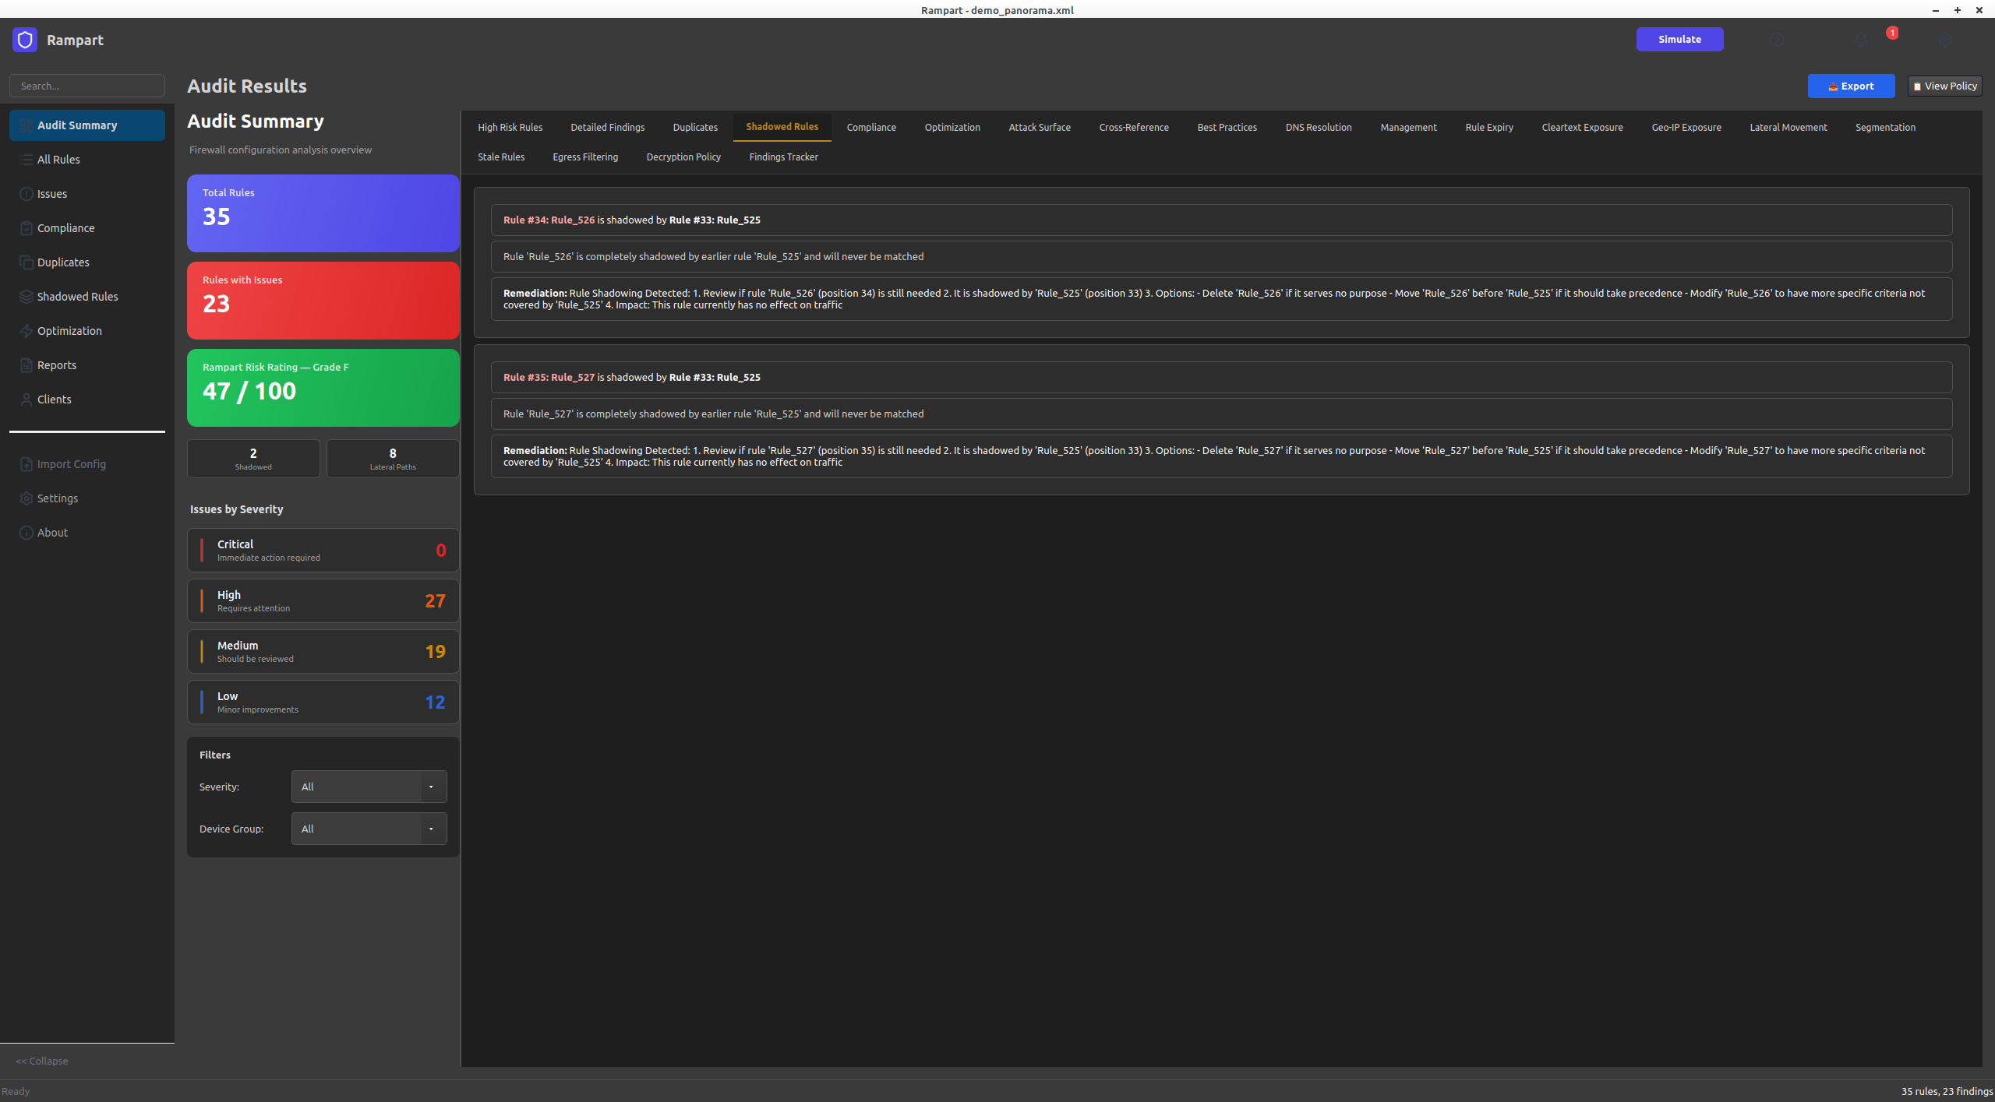Collapse the sidebar with the Collapse control
The width and height of the screenshot is (1995, 1102).
tap(42, 1061)
